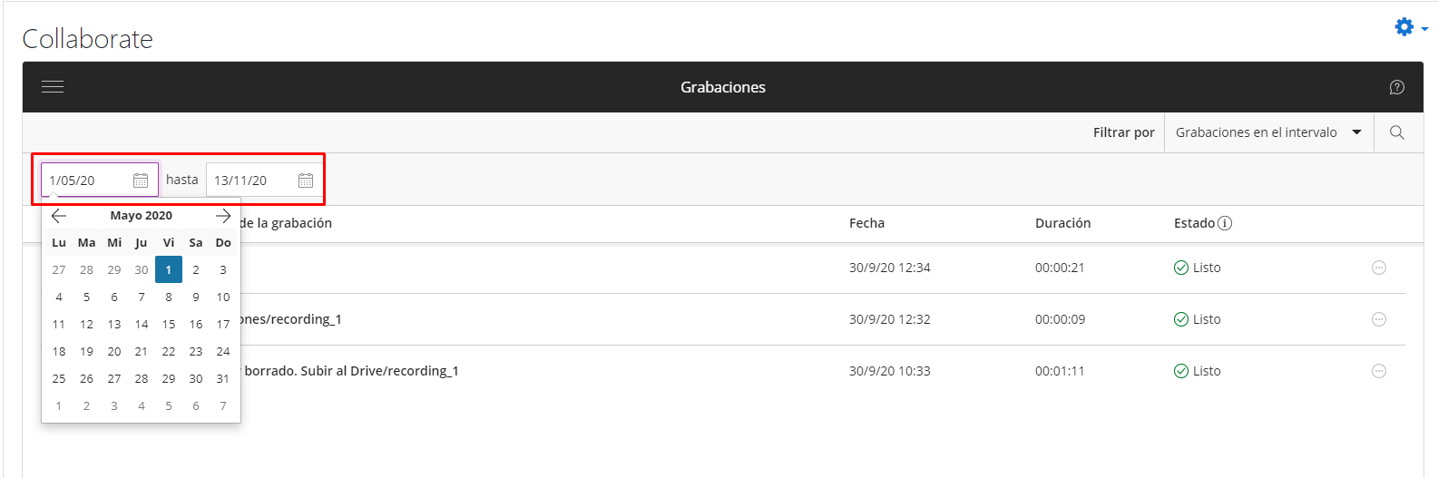Image resolution: width=1438 pixels, height=478 pixels.
Task: Open options for 12:34 recording
Action: click(x=1379, y=268)
